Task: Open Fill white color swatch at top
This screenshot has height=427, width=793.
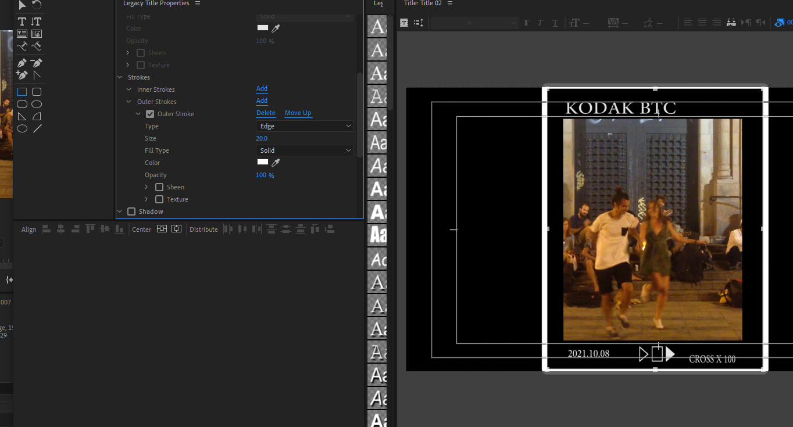Action: click(x=263, y=27)
